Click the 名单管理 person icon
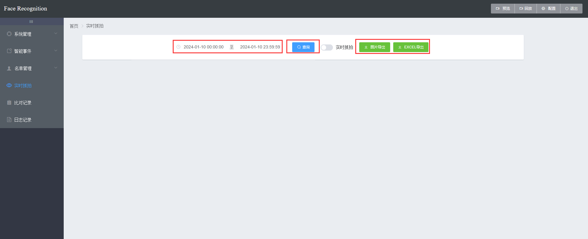The width and height of the screenshot is (588, 239). point(9,68)
